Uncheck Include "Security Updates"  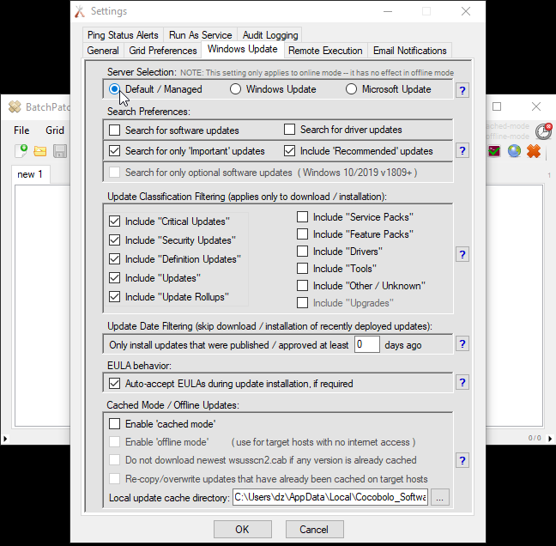click(114, 240)
